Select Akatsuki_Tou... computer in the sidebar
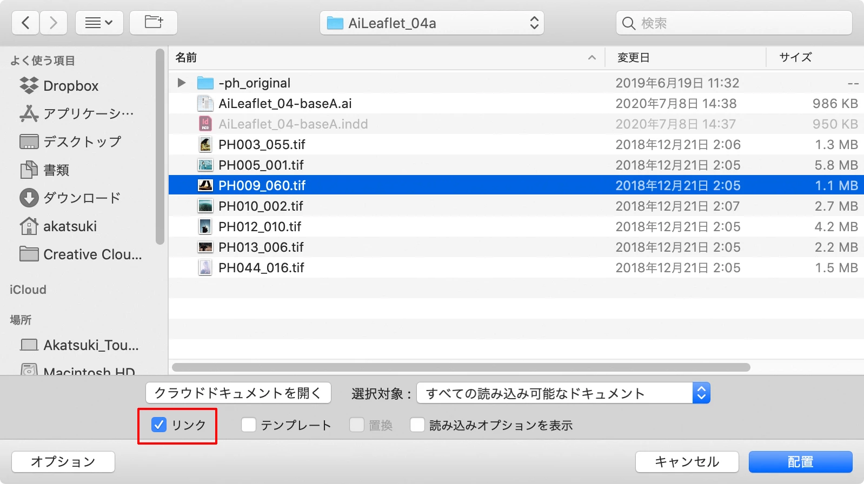The image size is (864, 484). point(79,345)
